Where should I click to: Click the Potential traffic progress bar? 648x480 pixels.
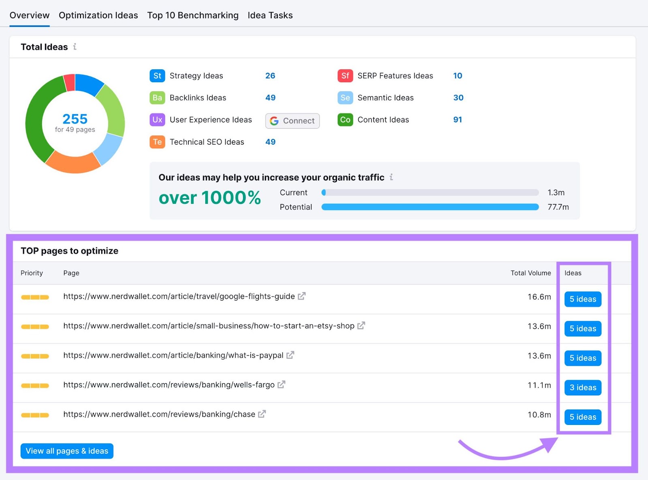(430, 207)
